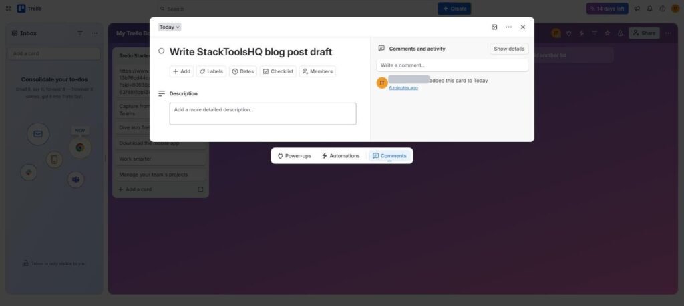Open the Dates picker button
The image size is (684, 306).
[243, 71]
